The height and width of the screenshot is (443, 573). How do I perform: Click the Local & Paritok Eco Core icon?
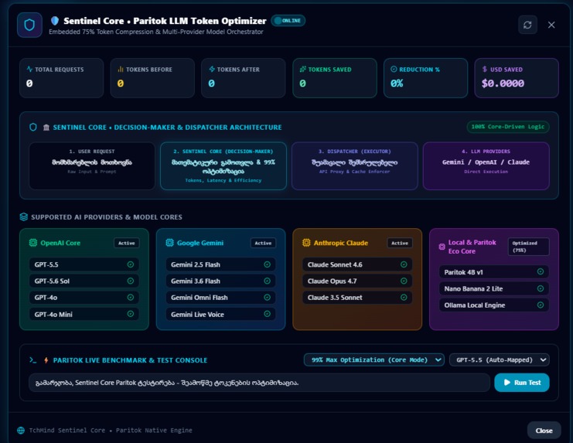pos(442,247)
